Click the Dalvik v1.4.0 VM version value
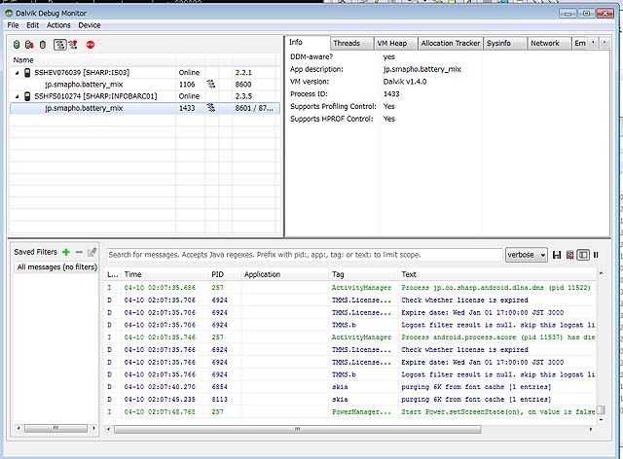The height and width of the screenshot is (459, 623). tap(405, 82)
